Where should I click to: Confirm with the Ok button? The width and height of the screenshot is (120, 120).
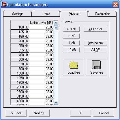pyautogui.click(x=80, y=113)
